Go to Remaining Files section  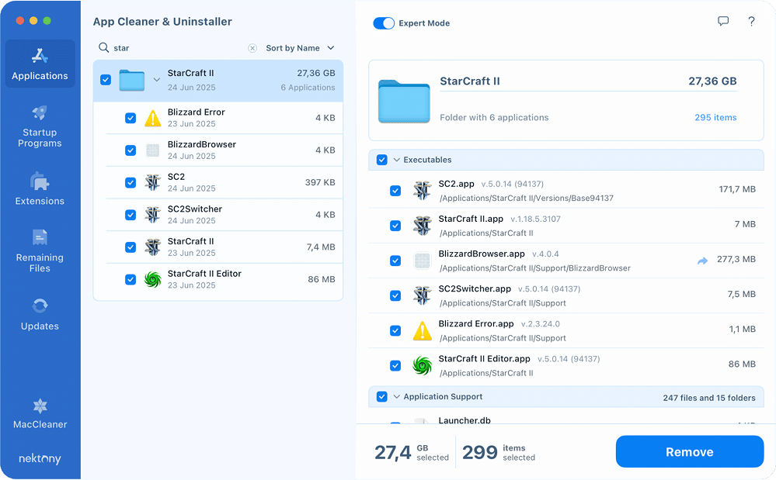click(40, 251)
